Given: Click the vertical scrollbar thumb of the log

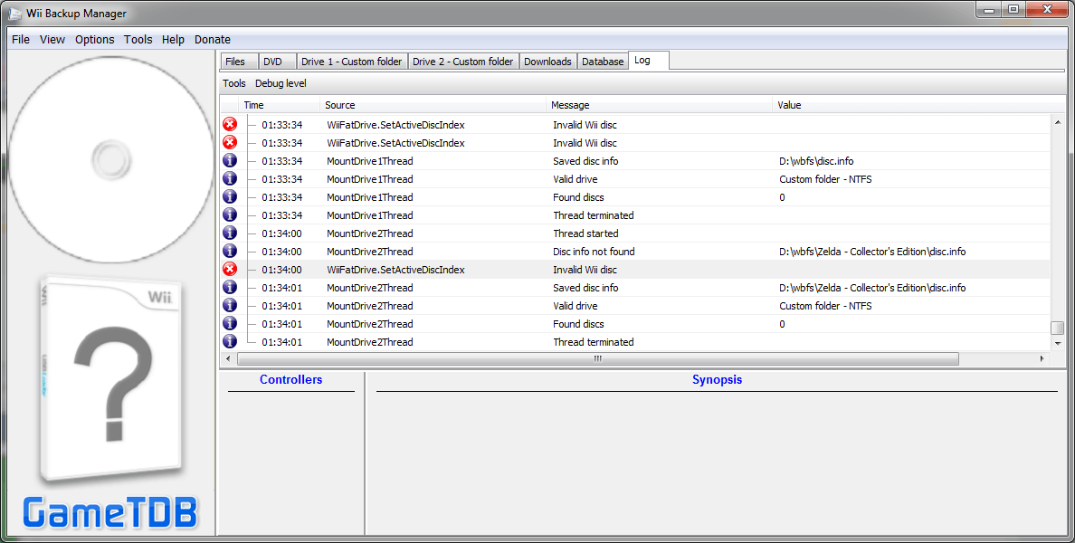Looking at the screenshot, I should click(x=1058, y=328).
